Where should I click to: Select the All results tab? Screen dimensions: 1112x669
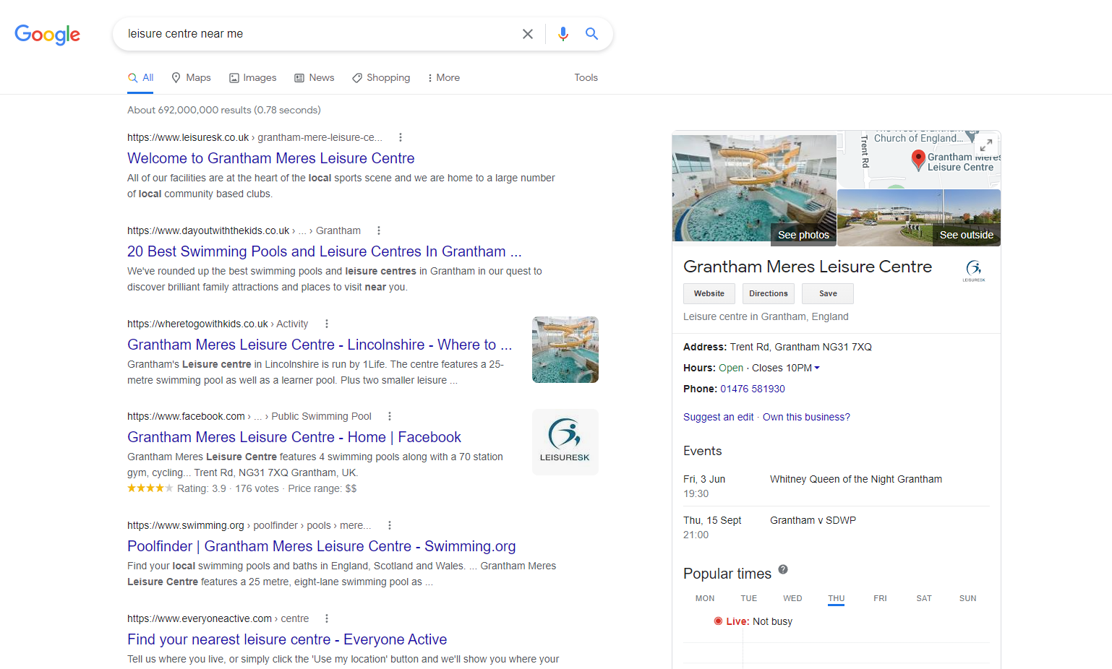(x=141, y=78)
